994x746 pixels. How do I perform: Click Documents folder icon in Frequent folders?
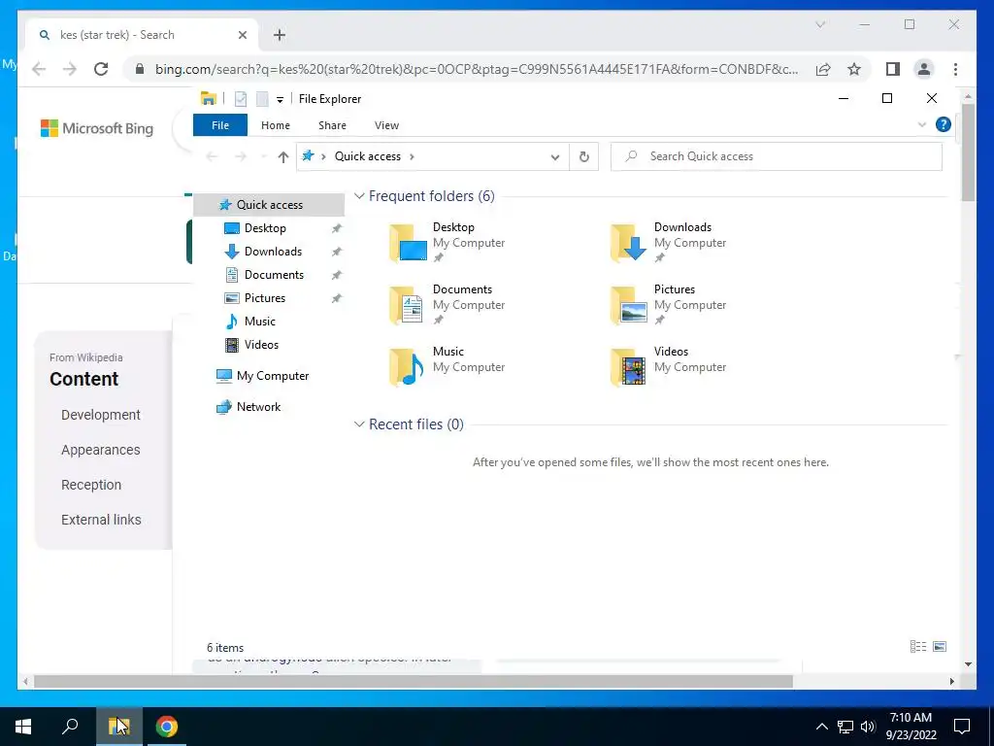[407, 304]
